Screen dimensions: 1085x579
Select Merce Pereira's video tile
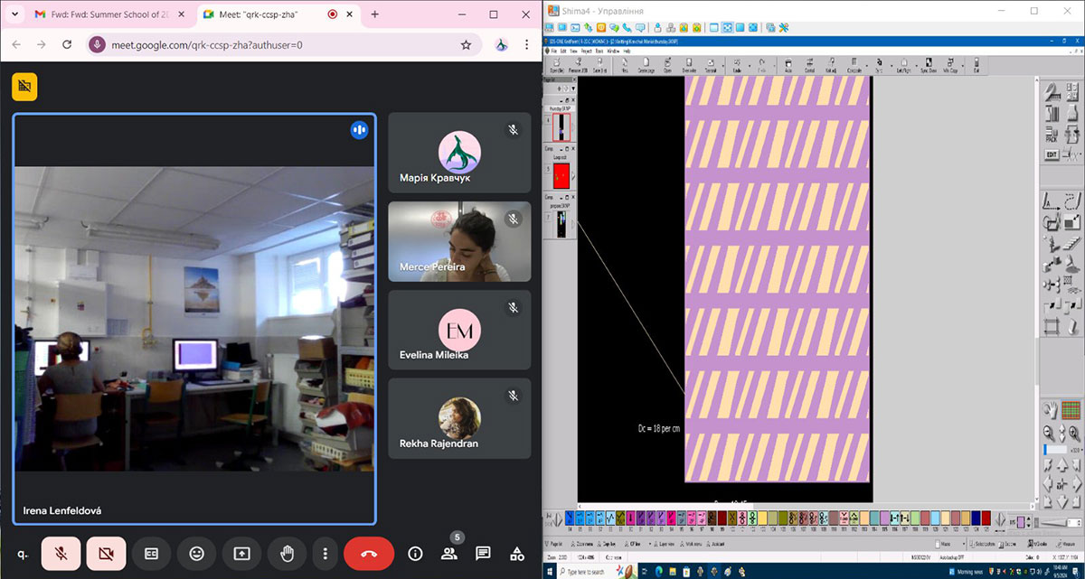pyautogui.click(x=459, y=240)
